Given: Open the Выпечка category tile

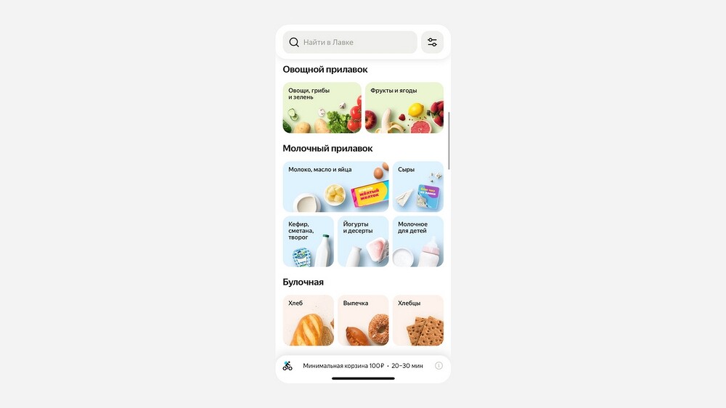Looking at the screenshot, I should pyautogui.click(x=363, y=320).
